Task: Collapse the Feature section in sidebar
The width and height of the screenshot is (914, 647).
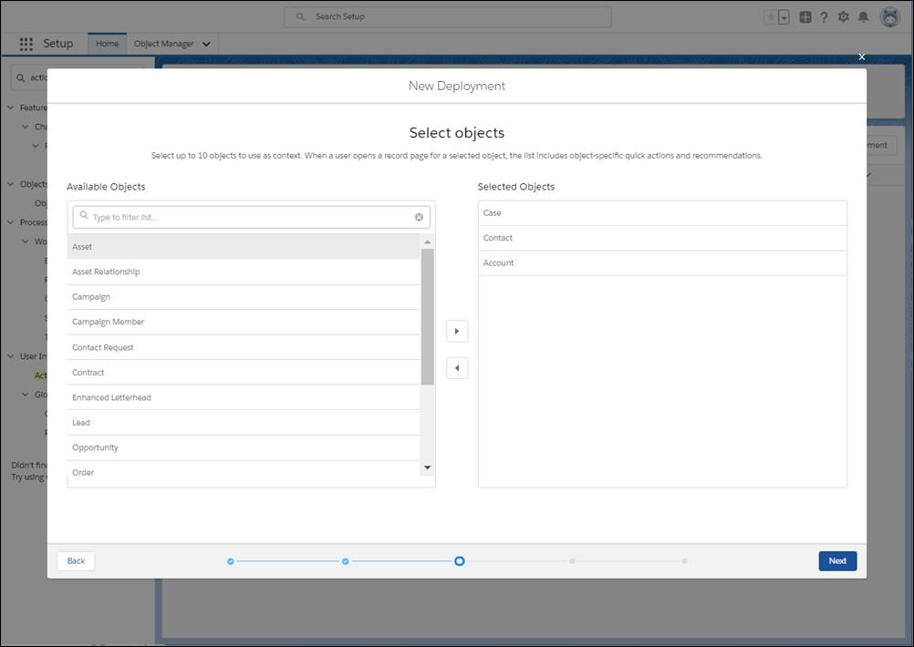Action: click(11, 108)
